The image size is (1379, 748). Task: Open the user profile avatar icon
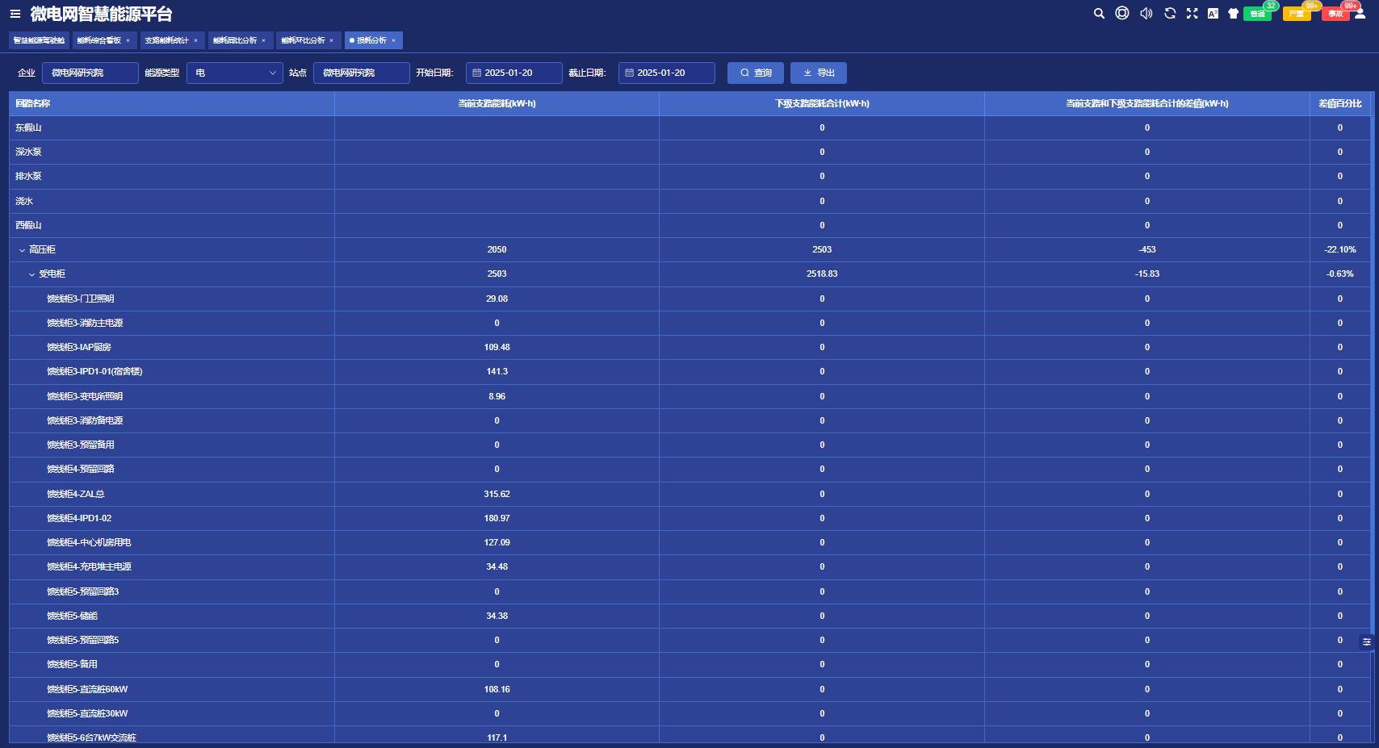[x=1360, y=14]
